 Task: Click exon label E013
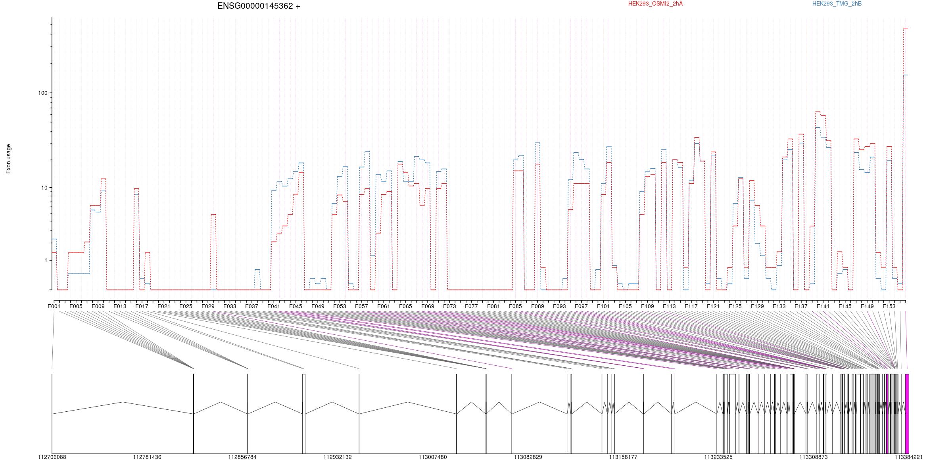(120, 306)
